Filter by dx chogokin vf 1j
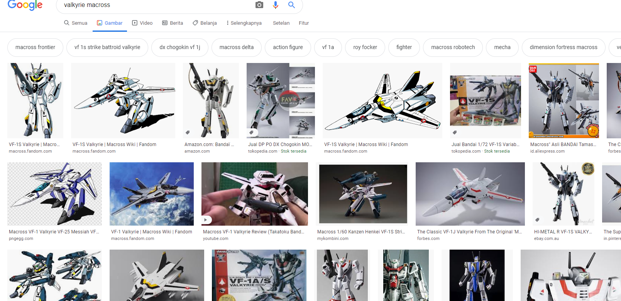The image size is (621, 301). [x=180, y=47]
